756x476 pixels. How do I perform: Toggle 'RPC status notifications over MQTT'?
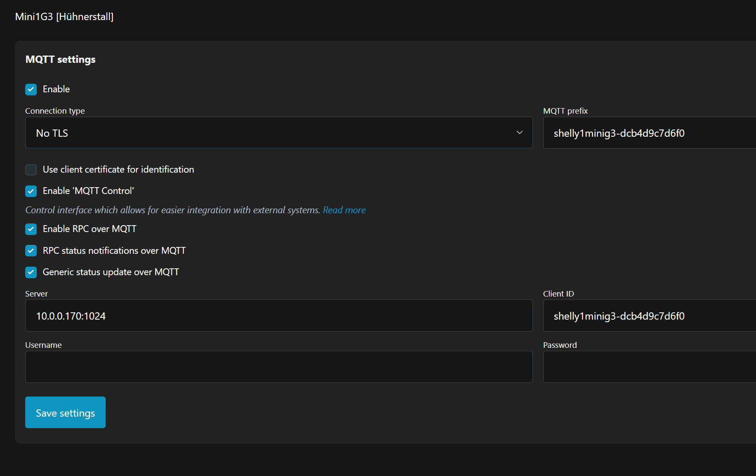coord(31,251)
